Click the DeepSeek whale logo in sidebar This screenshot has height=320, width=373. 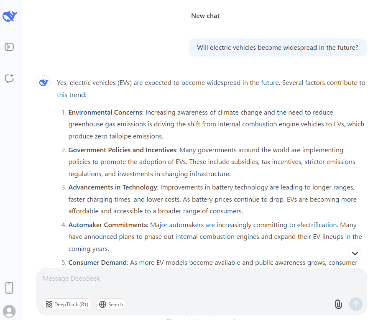(x=10, y=16)
